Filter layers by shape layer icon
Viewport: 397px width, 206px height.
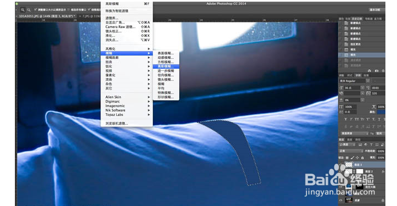pos(377,144)
